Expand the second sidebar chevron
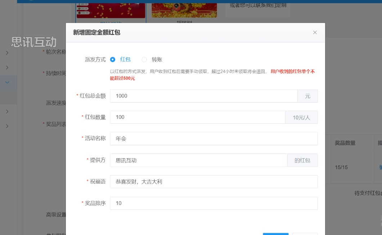This screenshot has width=382, height=235. (x=7, y=67)
